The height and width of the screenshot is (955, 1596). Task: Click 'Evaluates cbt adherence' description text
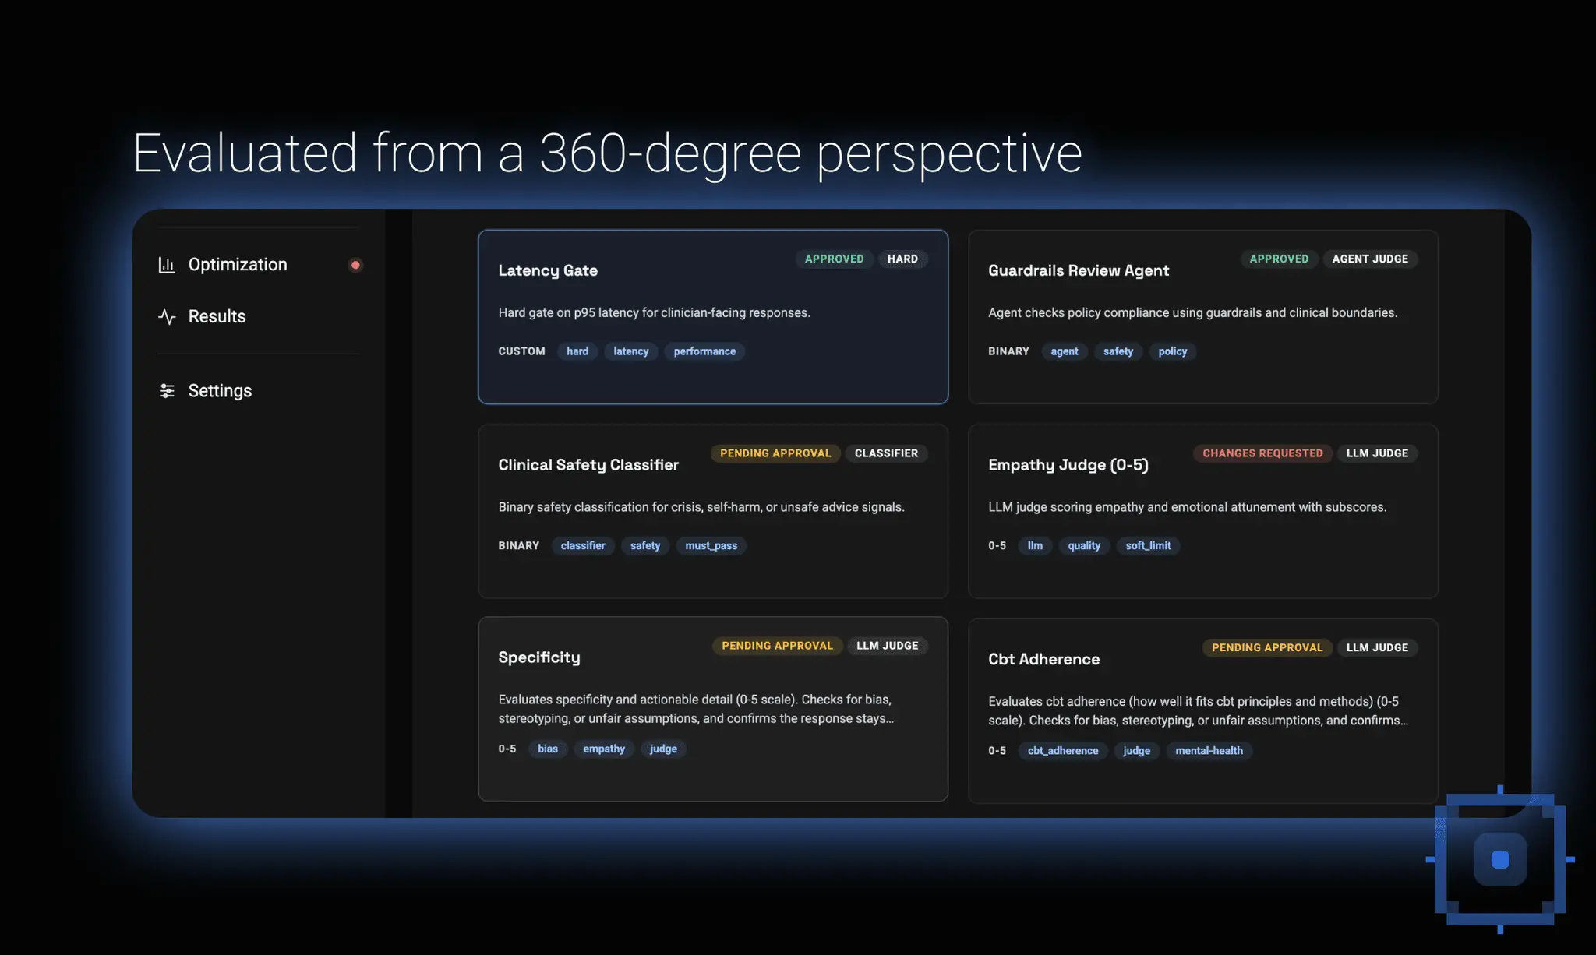pos(1198,710)
